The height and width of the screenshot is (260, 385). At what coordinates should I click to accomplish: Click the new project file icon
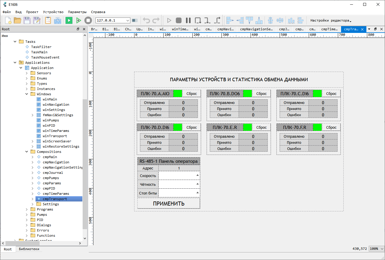click(8, 20)
